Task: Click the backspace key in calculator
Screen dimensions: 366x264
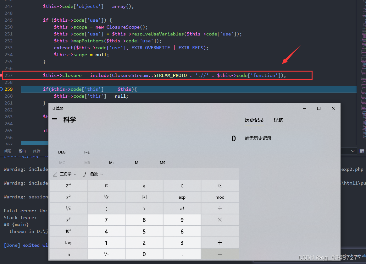Action: [x=220, y=186]
